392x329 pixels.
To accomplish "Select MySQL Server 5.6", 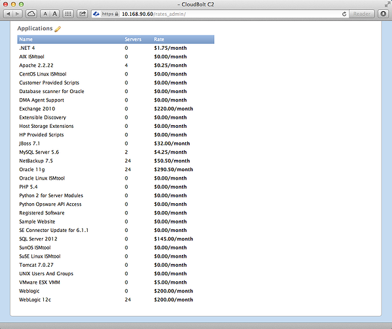I will (x=39, y=152).
